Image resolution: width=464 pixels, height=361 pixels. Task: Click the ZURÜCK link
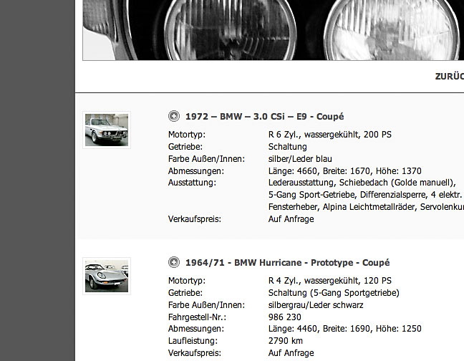click(x=449, y=77)
